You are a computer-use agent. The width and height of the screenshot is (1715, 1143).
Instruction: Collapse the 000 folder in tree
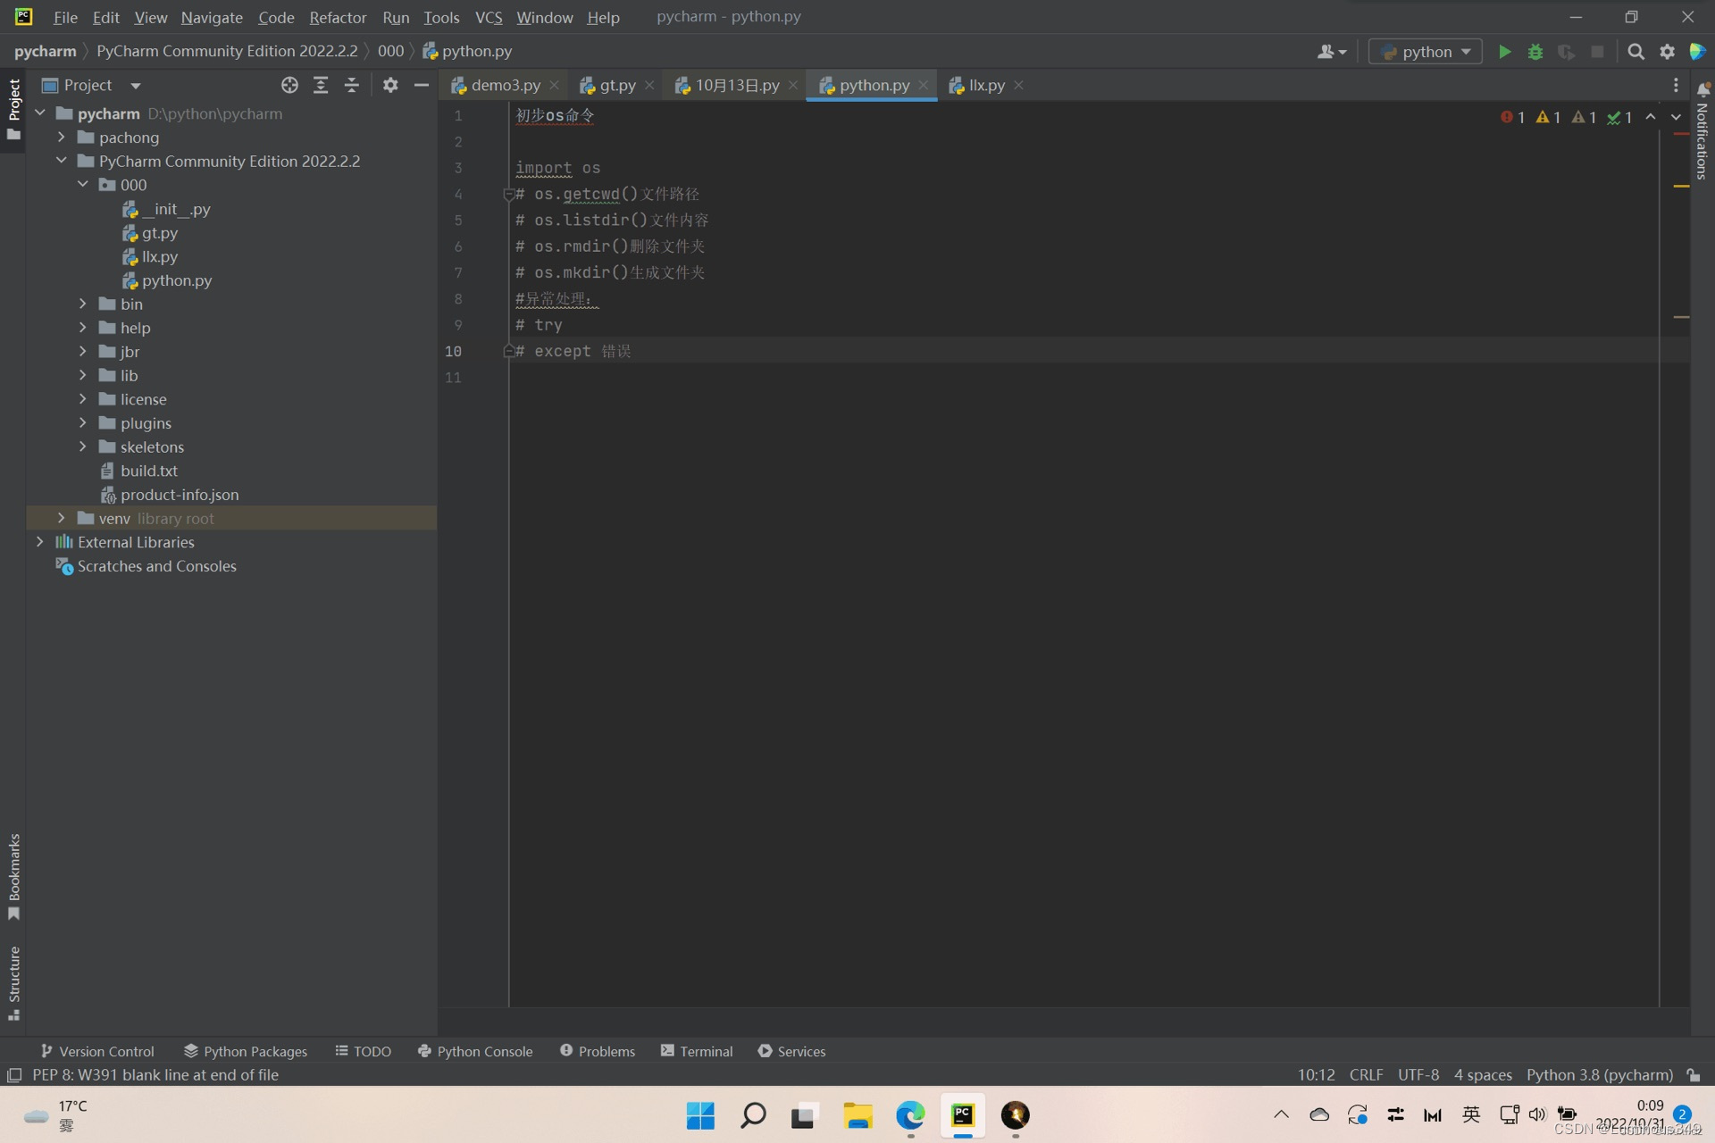coord(83,184)
